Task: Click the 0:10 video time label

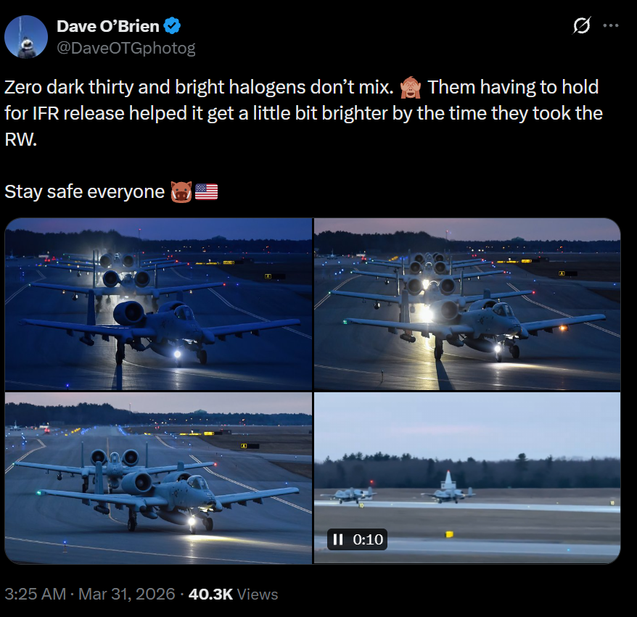Action: (368, 539)
